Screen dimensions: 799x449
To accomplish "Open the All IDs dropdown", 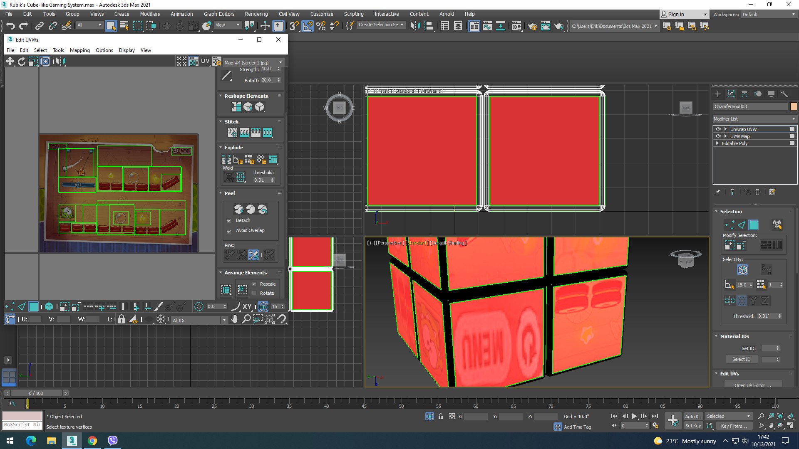I will click(199, 320).
